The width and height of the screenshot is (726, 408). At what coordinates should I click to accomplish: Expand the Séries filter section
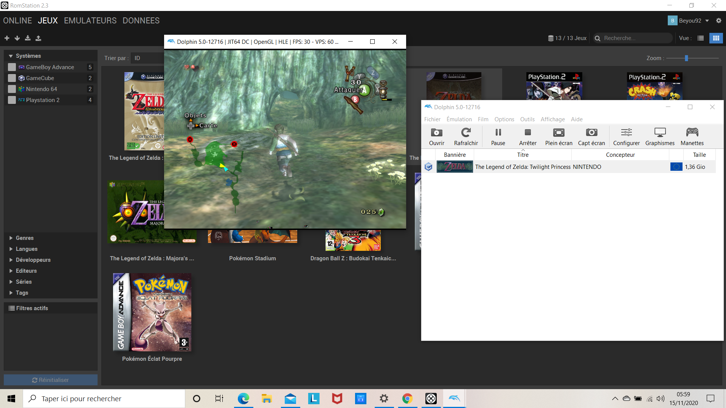click(x=11, y=282)
